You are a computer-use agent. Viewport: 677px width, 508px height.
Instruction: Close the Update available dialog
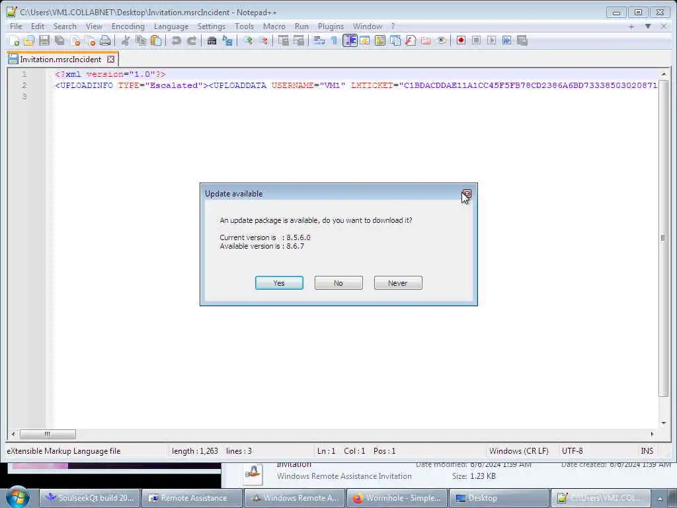467,194
